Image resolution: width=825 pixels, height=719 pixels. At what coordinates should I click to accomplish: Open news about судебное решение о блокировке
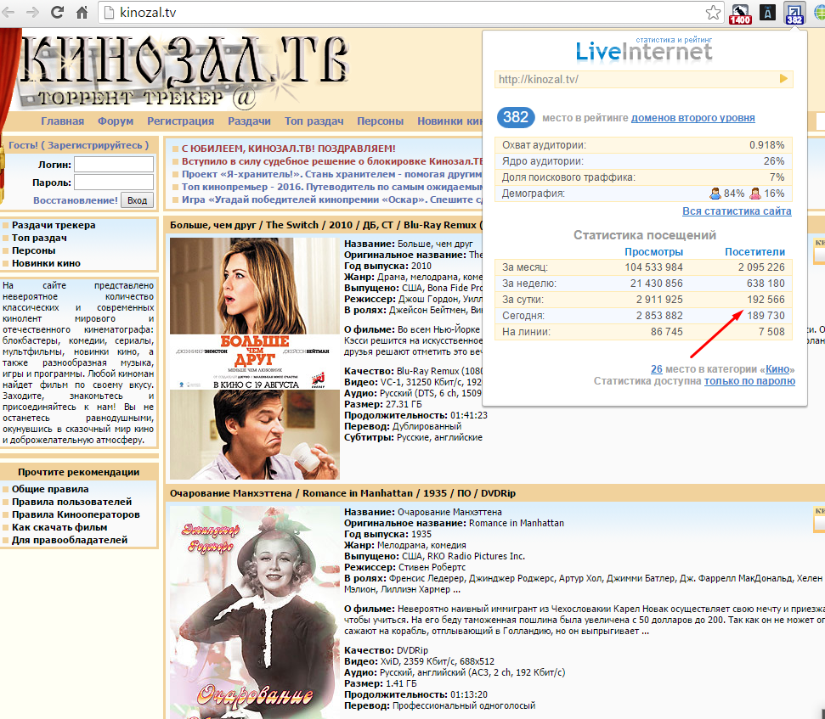coord(332,161)
